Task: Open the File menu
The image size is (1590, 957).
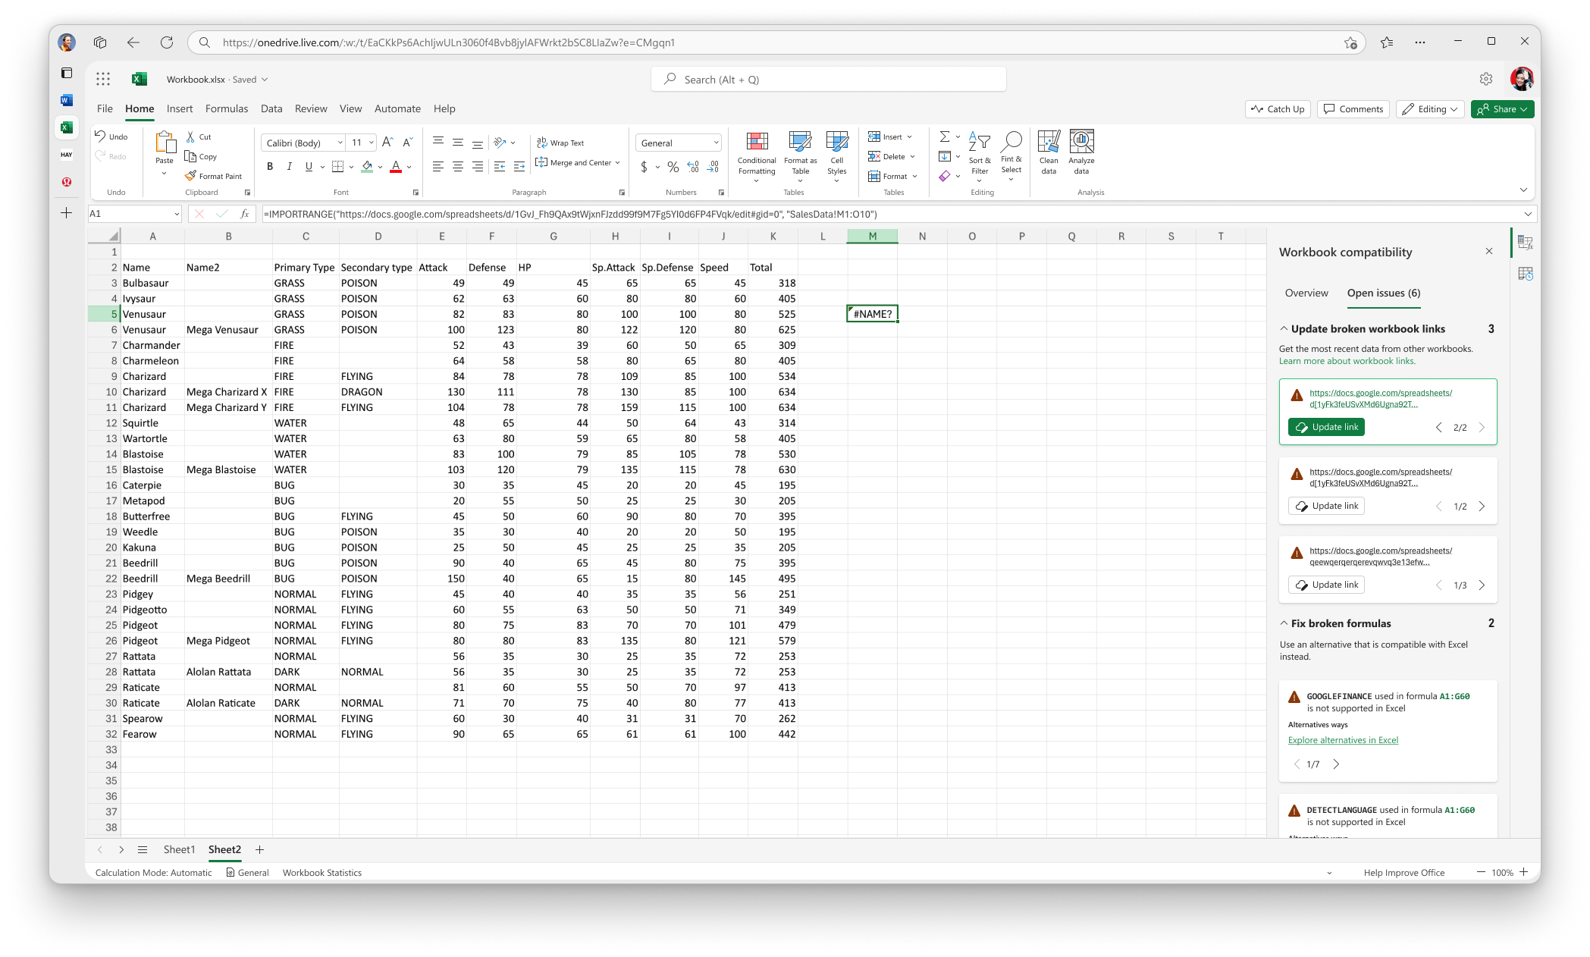Action: 105,109
